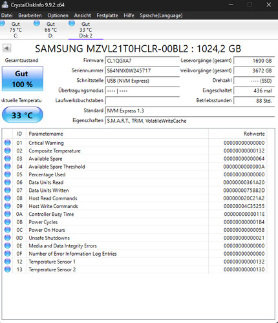Screen dimensions: 278x323
Task: Click the Eingeschaltet value 436 mal
Action: (x=254, y=90)
